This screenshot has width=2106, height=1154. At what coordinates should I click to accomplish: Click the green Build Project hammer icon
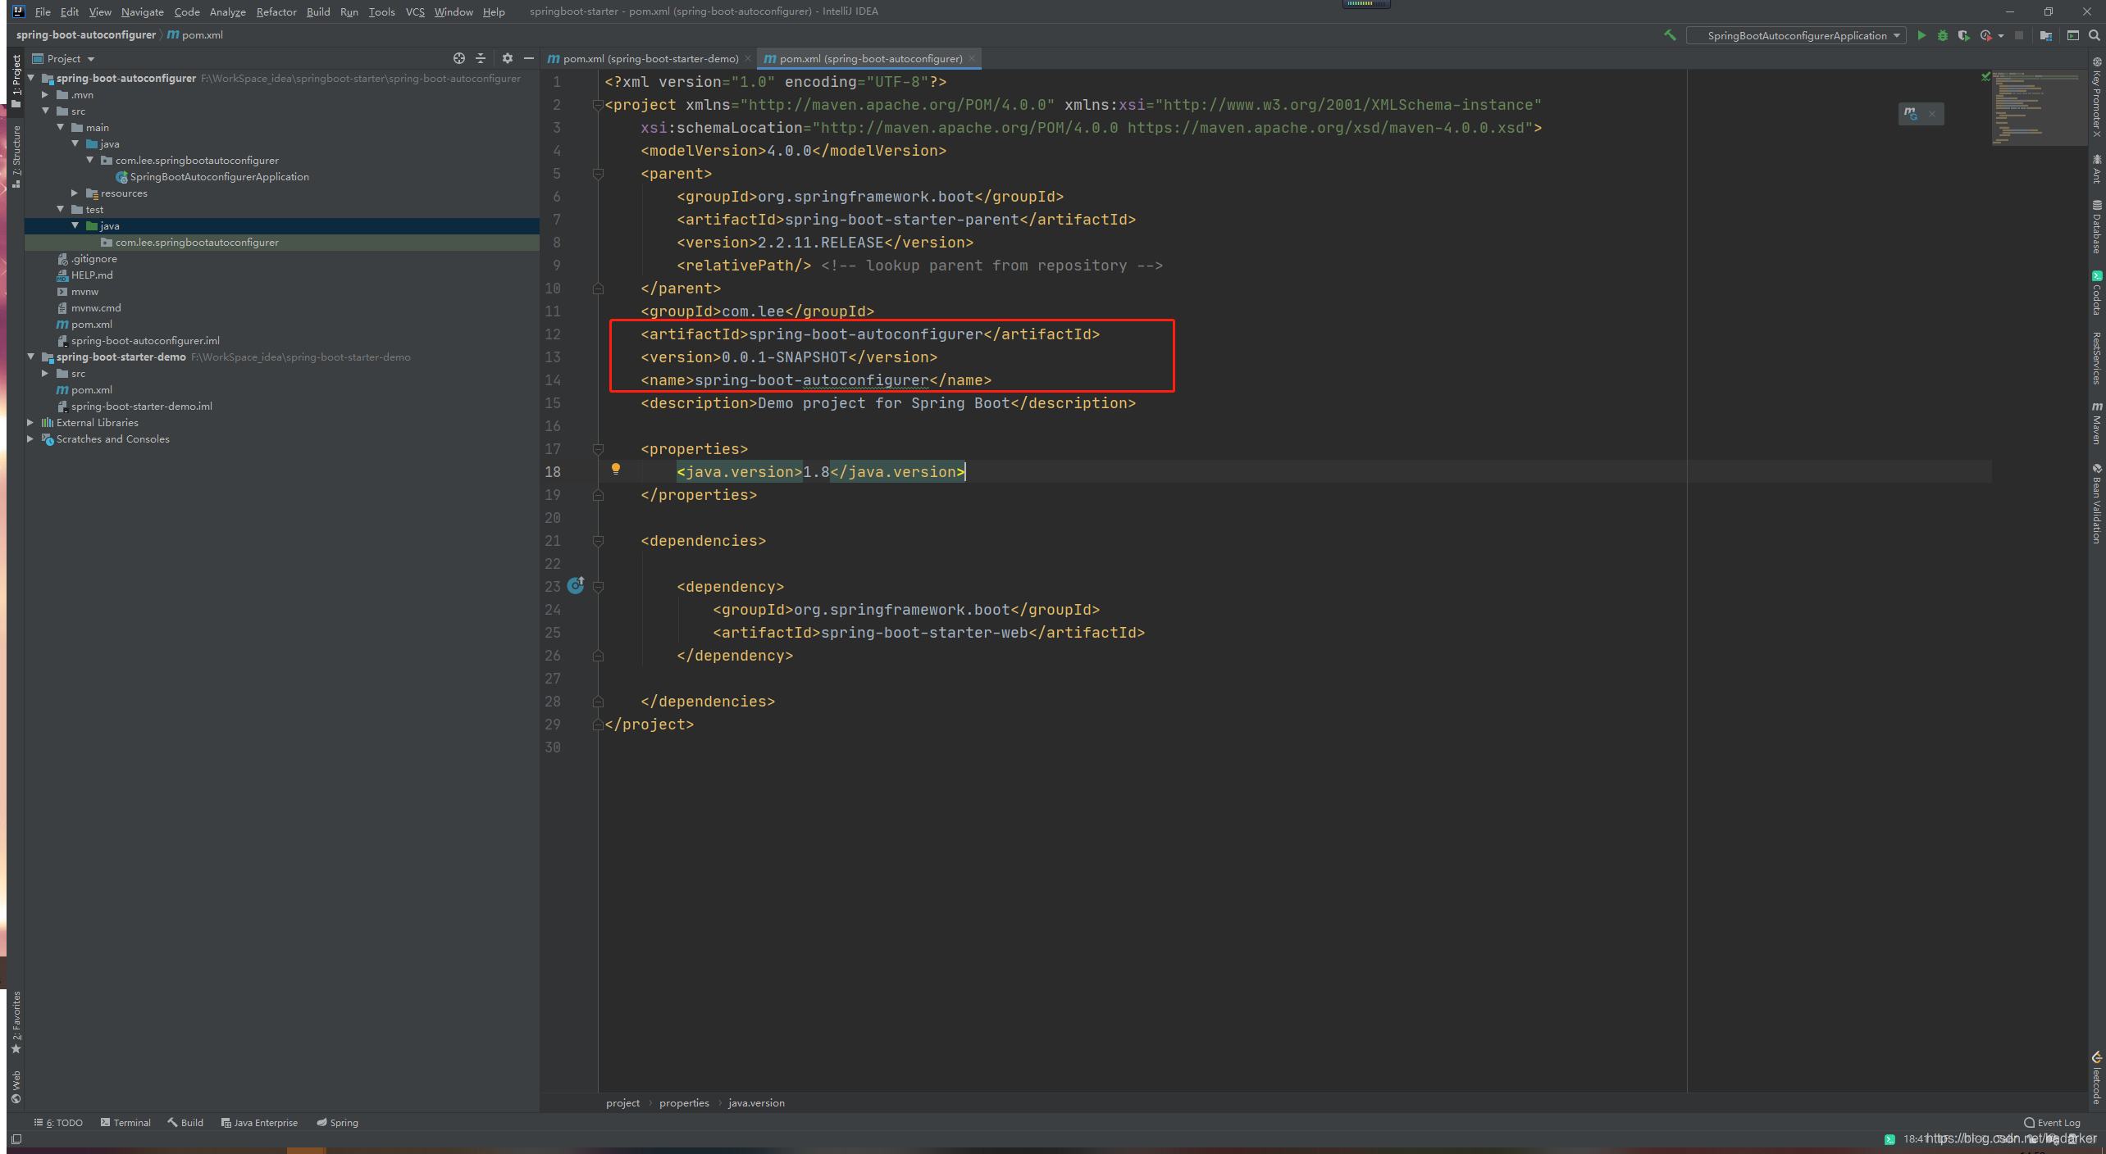pos(1669,35)
